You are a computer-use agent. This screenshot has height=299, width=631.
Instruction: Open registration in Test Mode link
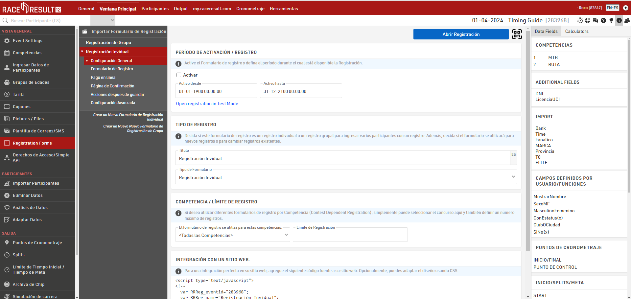207,103
